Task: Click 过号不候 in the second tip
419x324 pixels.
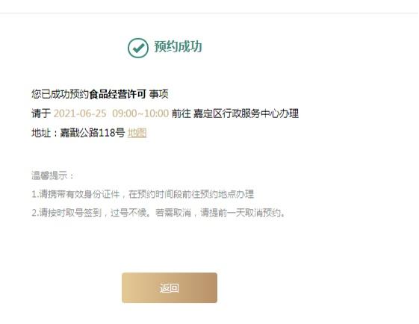Action: (128, 213)
